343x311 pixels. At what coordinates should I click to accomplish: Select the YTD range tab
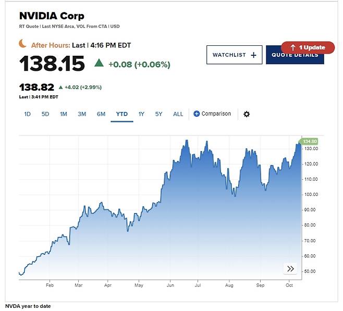pyautogui.click(x=122, y=114)
